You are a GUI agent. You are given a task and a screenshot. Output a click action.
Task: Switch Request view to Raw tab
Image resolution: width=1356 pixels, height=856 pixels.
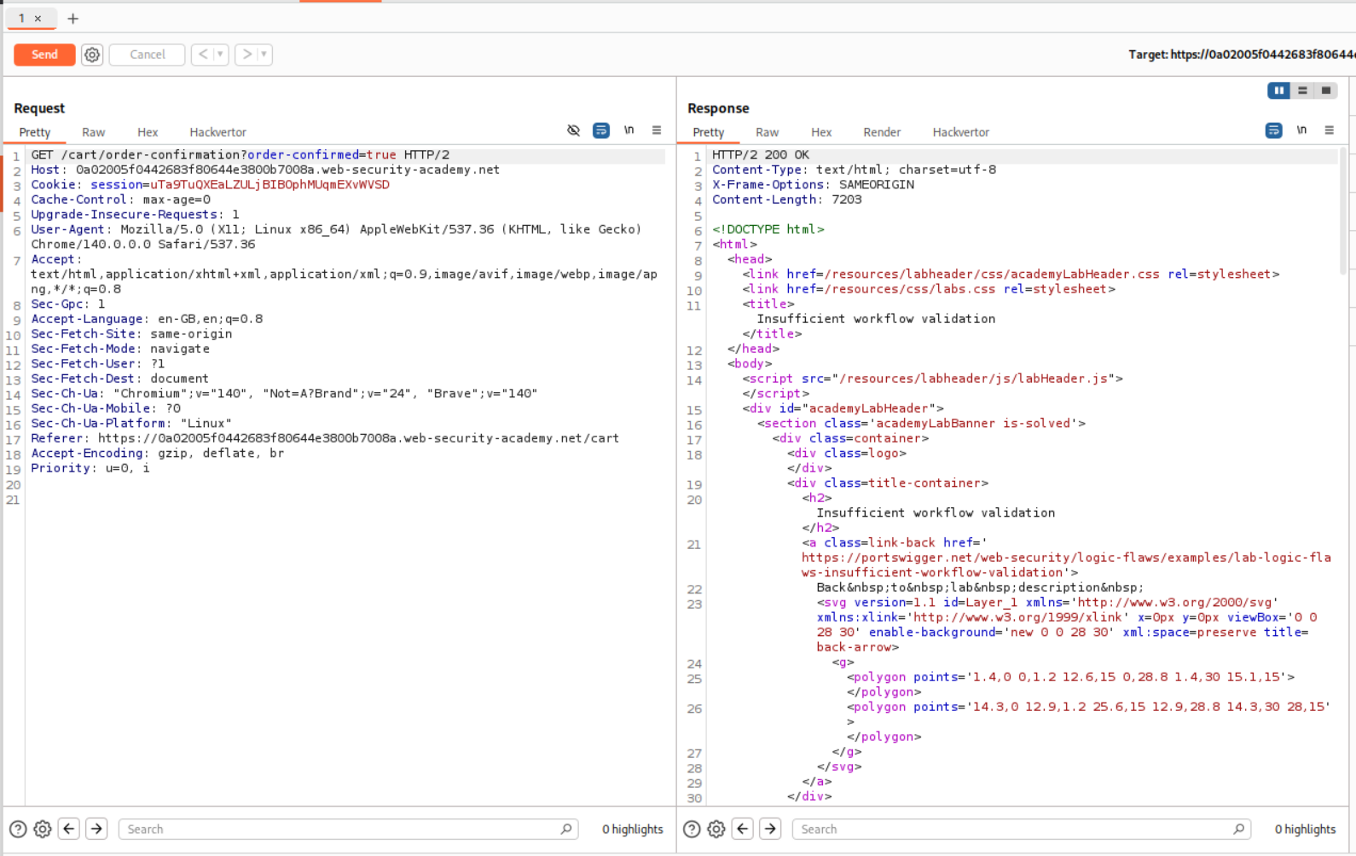[93, 132]
